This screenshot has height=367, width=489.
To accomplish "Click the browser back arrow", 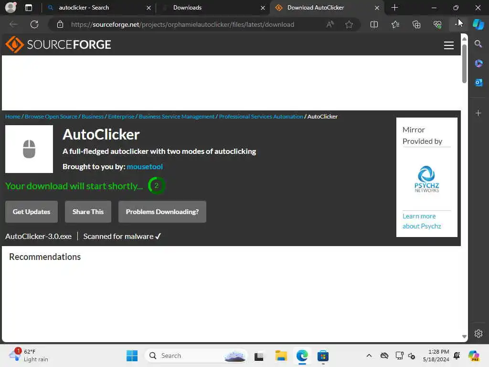I will (13, 24).
